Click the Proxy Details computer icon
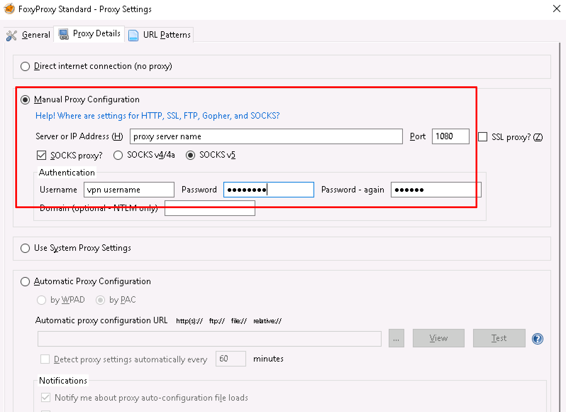The height and width of the screenshot is (412, 566). [63, 34]
